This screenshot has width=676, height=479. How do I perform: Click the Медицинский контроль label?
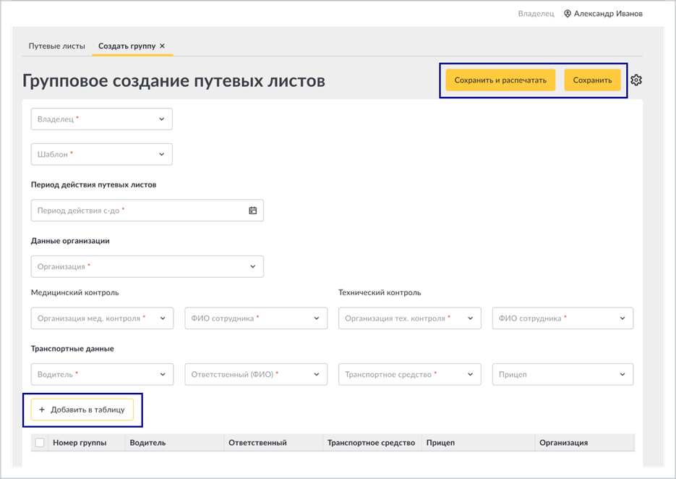74,292
